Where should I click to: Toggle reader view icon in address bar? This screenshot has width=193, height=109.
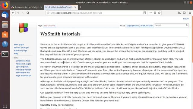point(144,13)
